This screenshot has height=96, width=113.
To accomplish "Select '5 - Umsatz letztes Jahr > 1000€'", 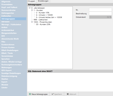I will pos(49,17).
